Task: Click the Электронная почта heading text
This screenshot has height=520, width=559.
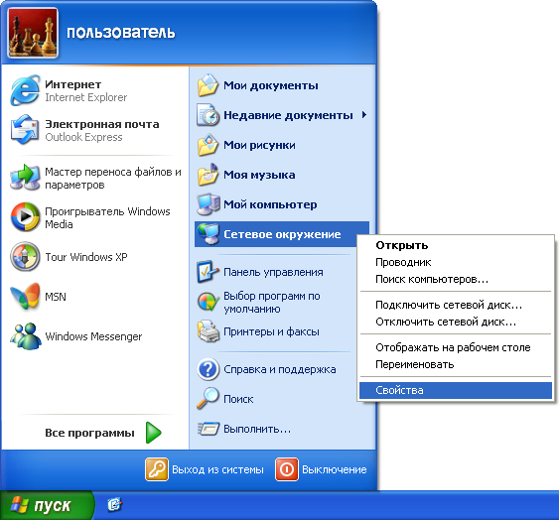Action: pyautogui.click(x=102, y=124)
